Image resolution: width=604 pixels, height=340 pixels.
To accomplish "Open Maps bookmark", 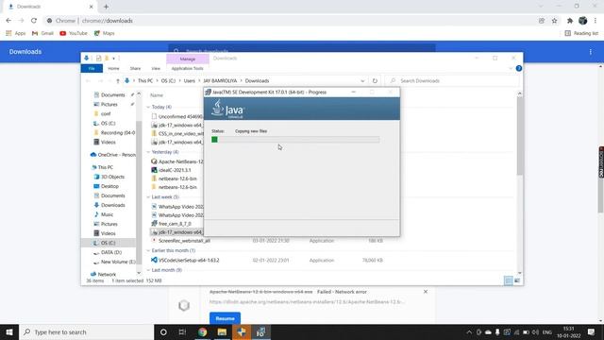I will (x=105, y=33).
